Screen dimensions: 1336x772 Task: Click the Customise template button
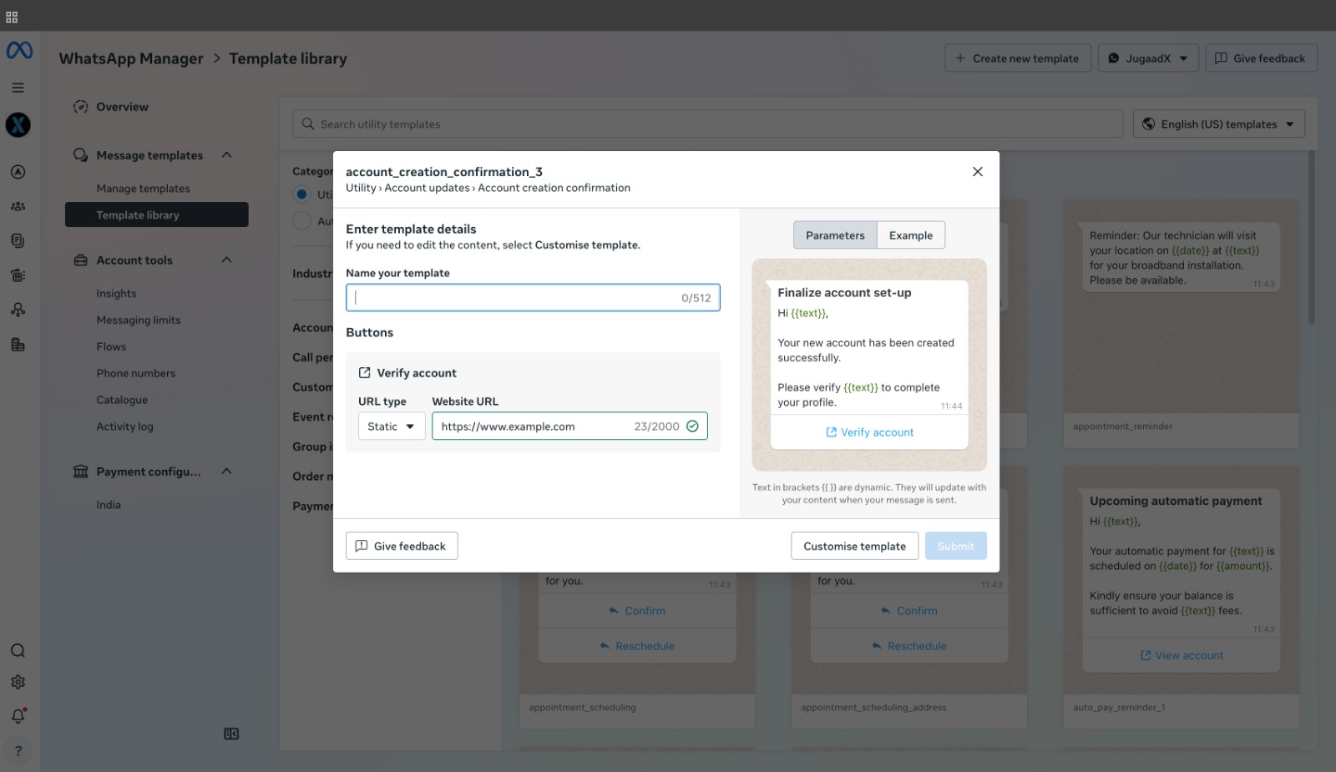[x=854, y=546]
